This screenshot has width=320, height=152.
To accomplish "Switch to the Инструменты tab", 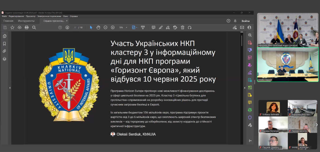I will click(x=26, y=21).
